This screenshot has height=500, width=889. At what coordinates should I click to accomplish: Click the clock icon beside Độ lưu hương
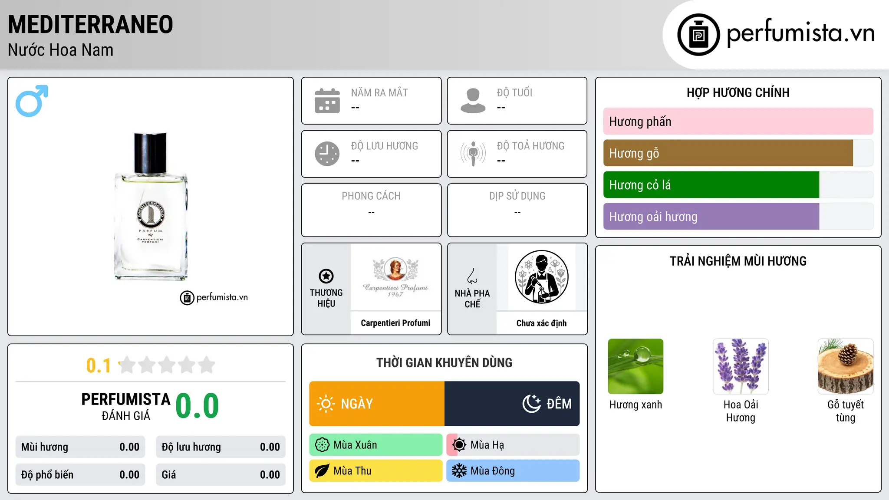coord(327,154)
